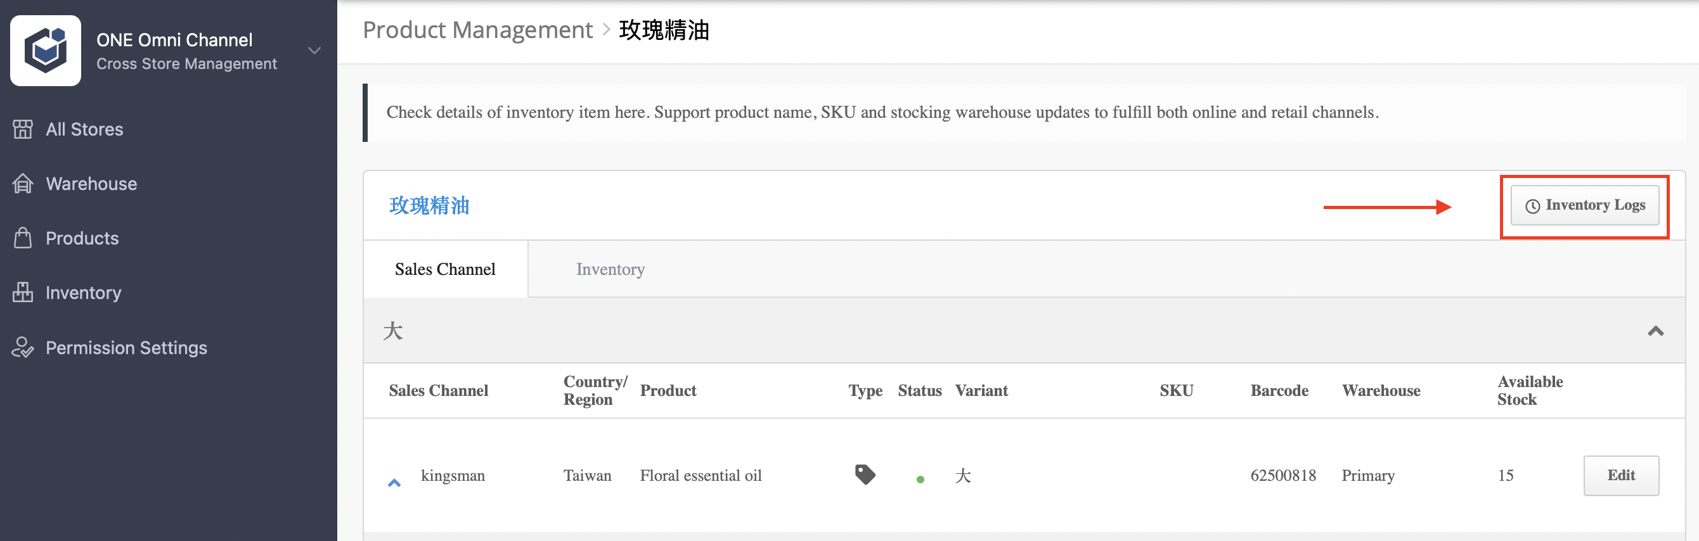The height and width of the screenshot is (541, 1699).
Task: Expand the ONE Omni Channel store dropdown
Action: (x=314, y=51)
